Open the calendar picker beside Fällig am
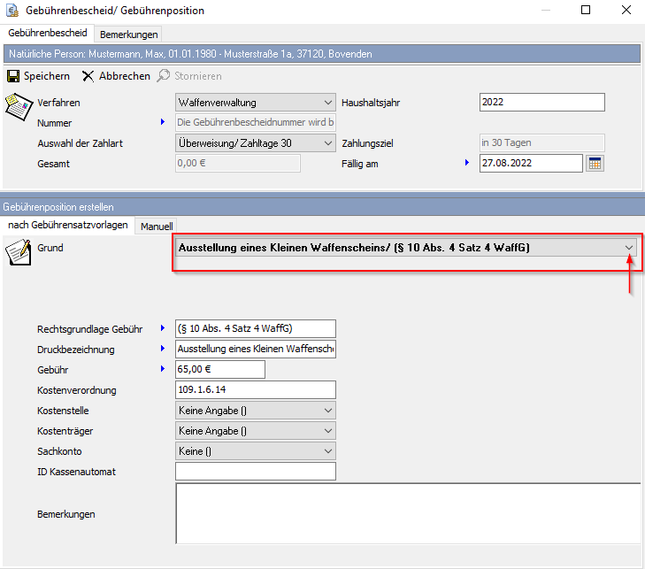Image resolution: width=645 pixels, height=569 pixels. click(x=595, y=164)
